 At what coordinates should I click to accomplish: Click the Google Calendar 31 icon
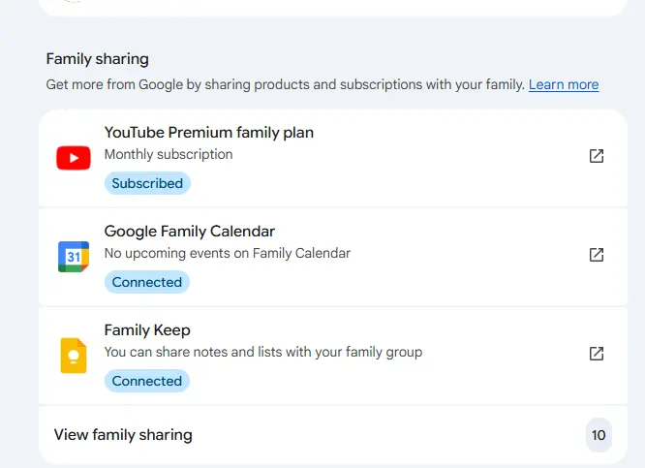point(74,257)
